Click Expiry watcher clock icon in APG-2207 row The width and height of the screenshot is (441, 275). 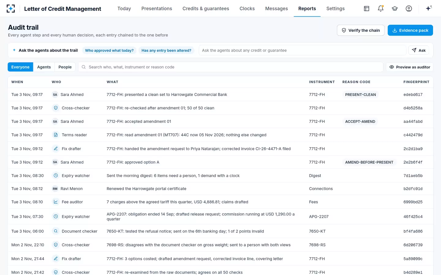pos(56,217)
